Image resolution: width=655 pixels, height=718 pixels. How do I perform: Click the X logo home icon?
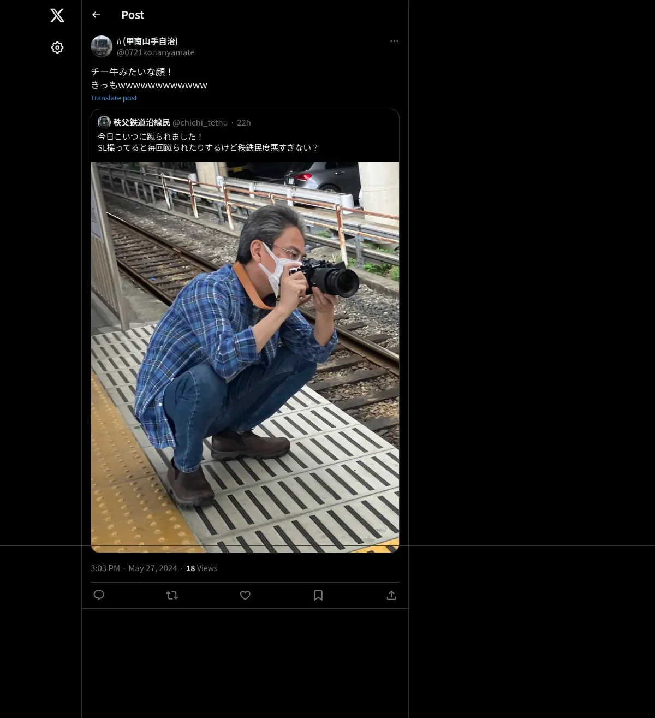click(x=57, y=15)
